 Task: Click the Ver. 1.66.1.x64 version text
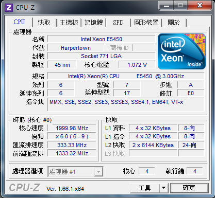(x=65, y=189)
